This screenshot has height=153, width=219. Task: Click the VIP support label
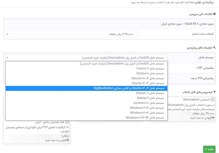point(204,68)
